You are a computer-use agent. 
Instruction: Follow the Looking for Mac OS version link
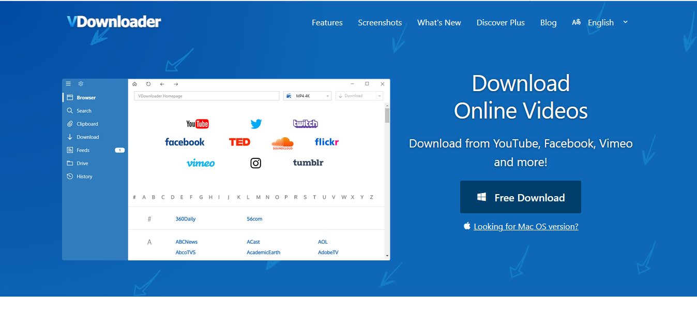point(526,226)
